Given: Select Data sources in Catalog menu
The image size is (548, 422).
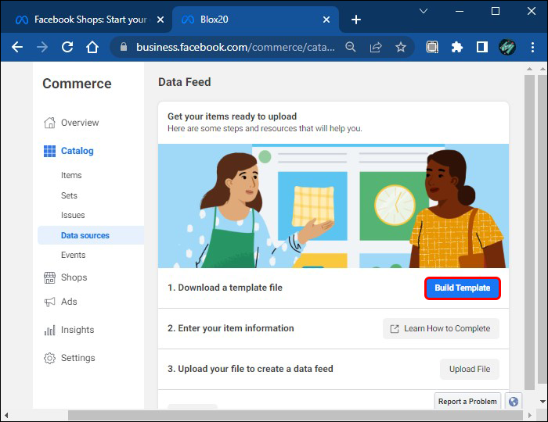Looking at the screenshot, I should pos(85,235).
